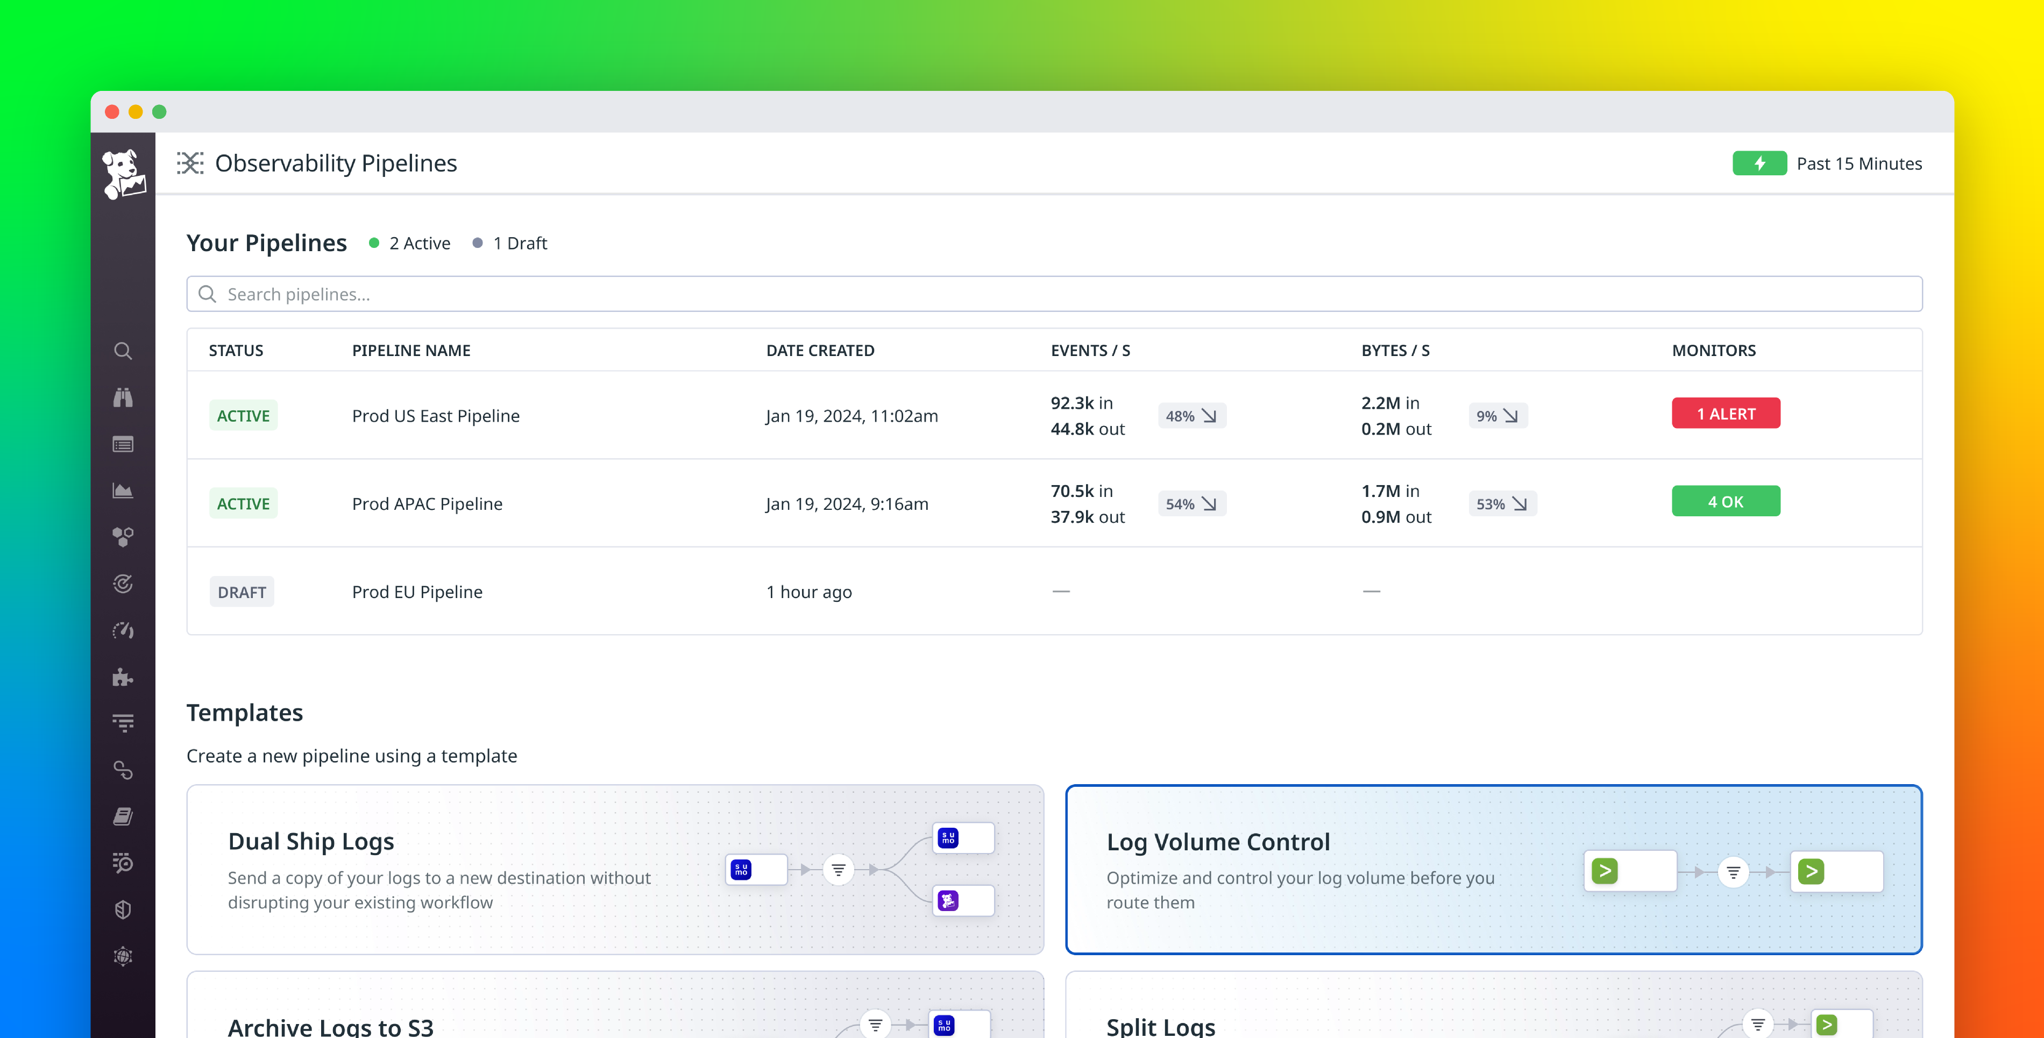This screenshot has width=2044, height=1038.
Task: Open the Past 15 Minutes time selector
Action: click(1858, 163)
